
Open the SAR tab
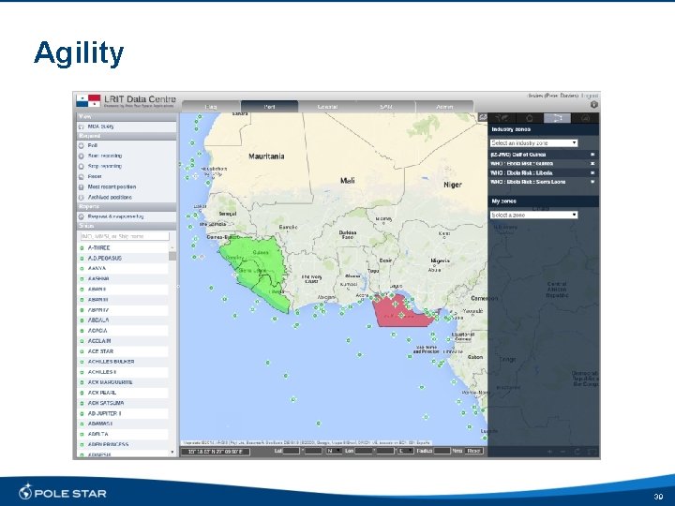(385, 106)
